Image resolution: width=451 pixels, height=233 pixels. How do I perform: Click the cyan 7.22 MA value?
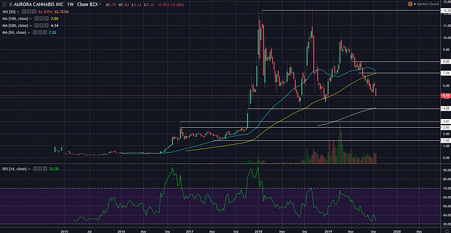point(53,33)
